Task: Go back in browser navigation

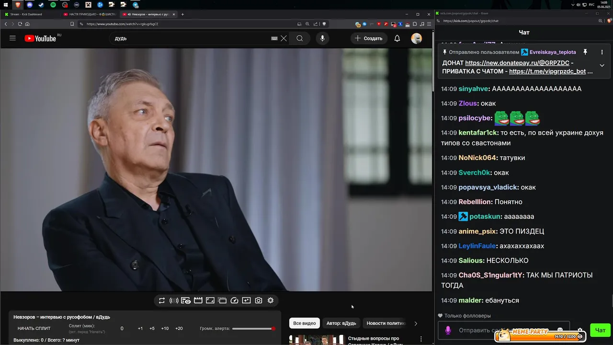Action: (6, 24)
